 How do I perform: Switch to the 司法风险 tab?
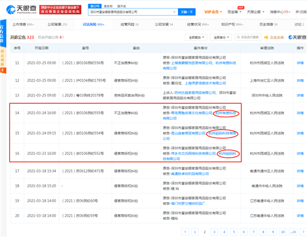93,25
